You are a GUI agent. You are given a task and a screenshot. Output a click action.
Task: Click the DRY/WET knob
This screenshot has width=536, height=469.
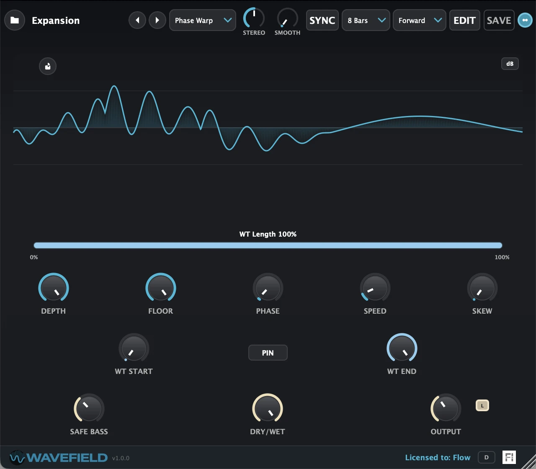click(x=268, y=408)
